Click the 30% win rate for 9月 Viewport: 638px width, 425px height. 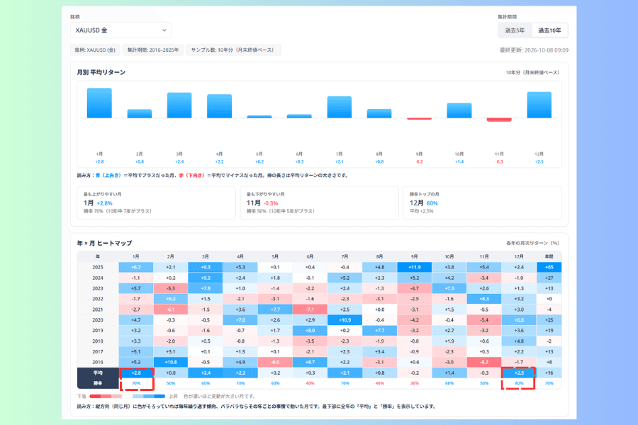click(x=415, y=383)
